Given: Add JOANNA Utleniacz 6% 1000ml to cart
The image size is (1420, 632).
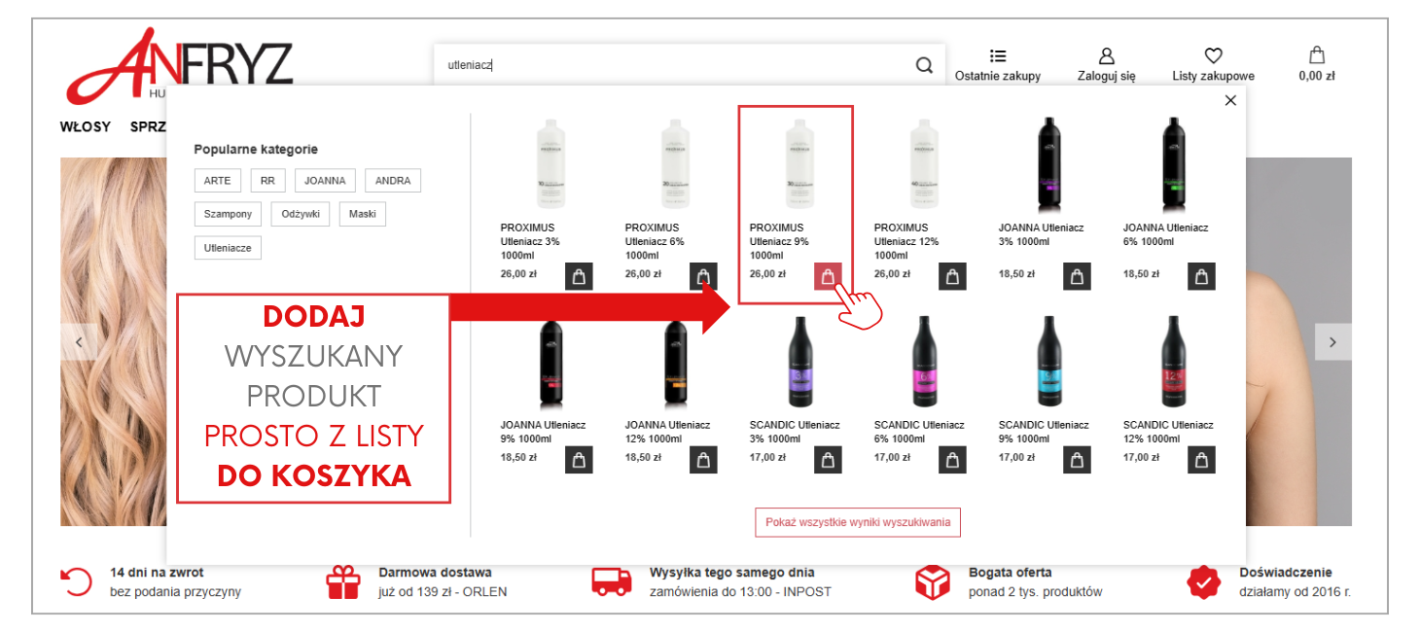Looking at the screenshot, I should tap(1201, 276).
